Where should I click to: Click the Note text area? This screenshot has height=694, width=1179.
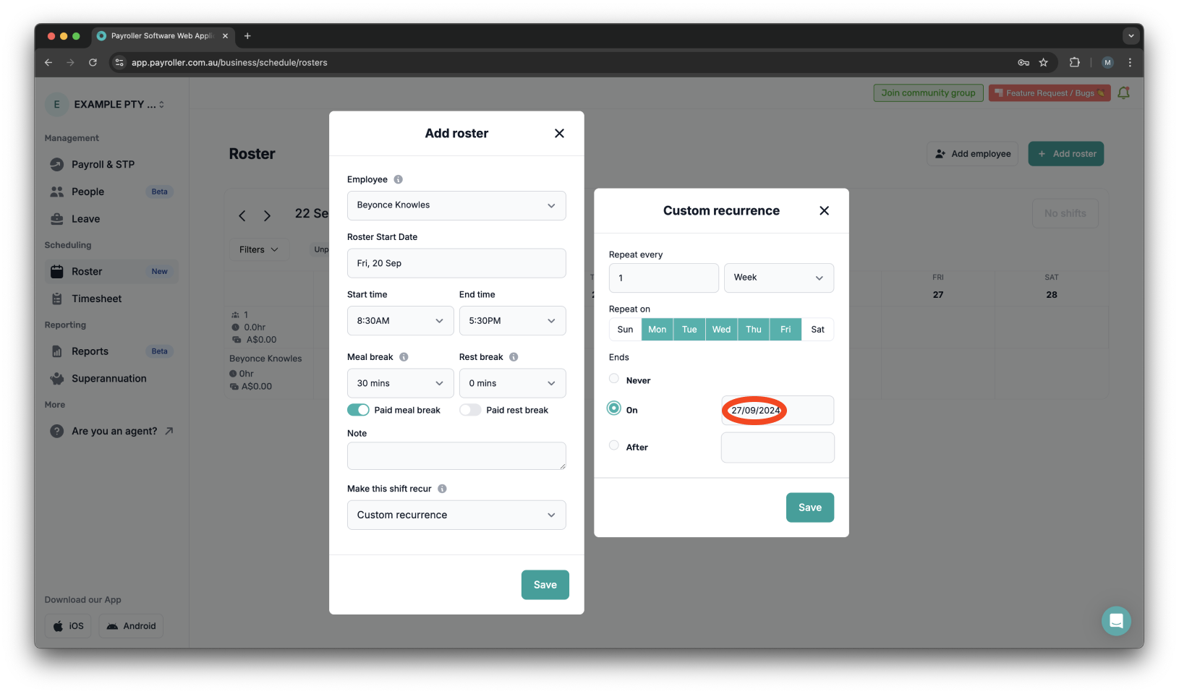(456, 456)
